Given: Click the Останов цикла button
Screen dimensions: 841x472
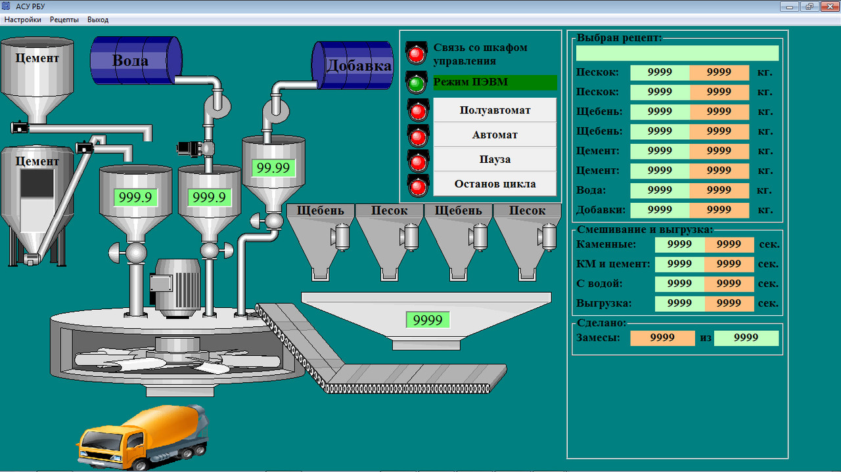Looking at the screenshot, I should coord(495,184).
